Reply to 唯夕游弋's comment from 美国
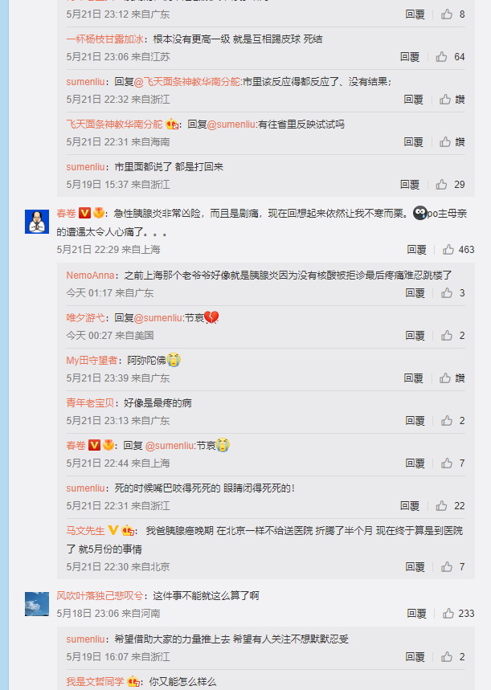 [x=415, y=335]
